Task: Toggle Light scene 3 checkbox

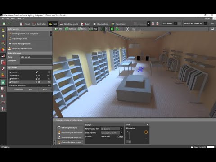Action: (x=36, y=79)
